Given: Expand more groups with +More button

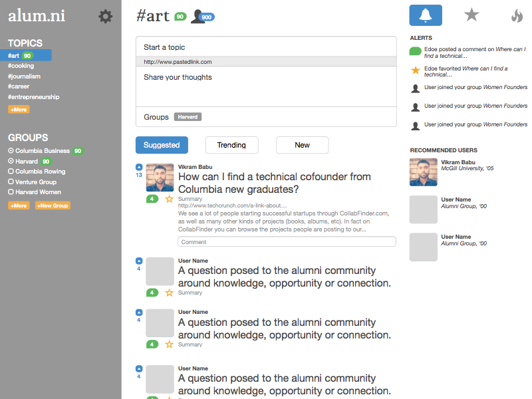Looking at the screenshot, I should tap(19, 205).
